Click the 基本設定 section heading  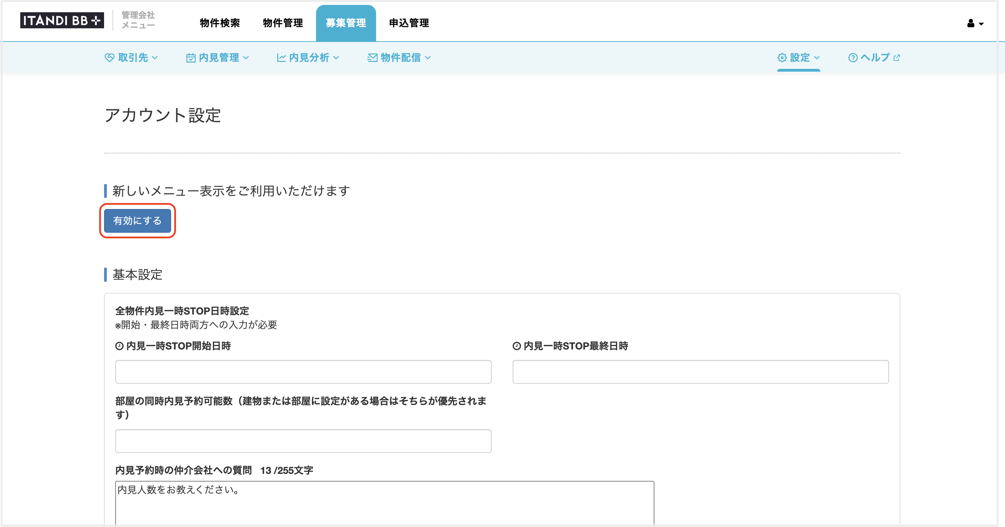[x=137, y=274]
